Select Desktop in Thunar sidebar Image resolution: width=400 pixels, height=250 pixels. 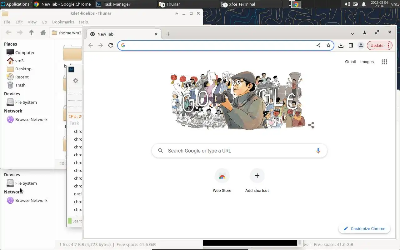coord(23,69)
